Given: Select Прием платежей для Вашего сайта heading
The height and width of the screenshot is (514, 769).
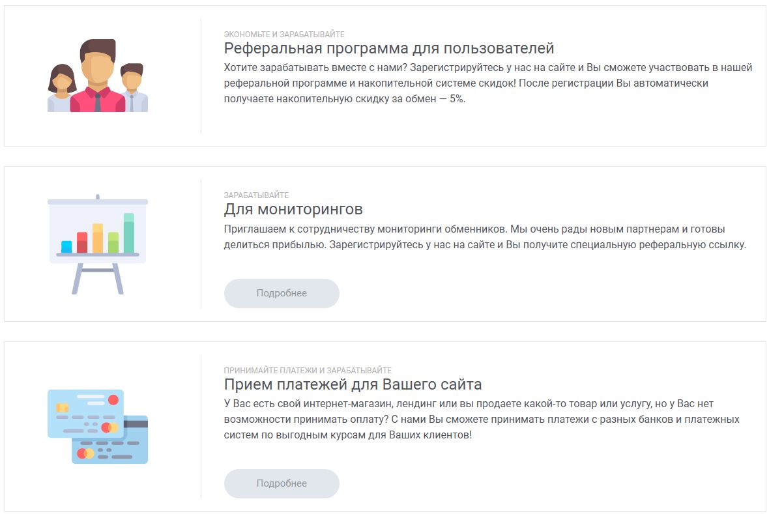Looking at the screenshot, I should (x=353, y=384).
